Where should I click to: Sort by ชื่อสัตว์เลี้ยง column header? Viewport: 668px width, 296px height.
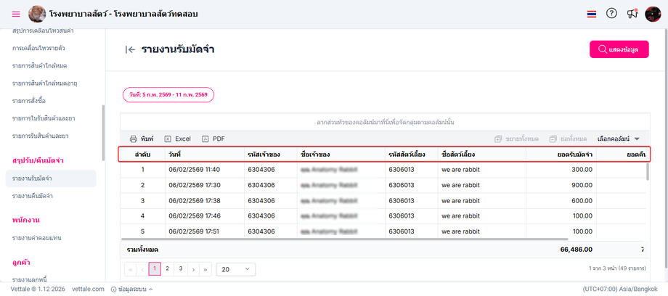point(481,155)
